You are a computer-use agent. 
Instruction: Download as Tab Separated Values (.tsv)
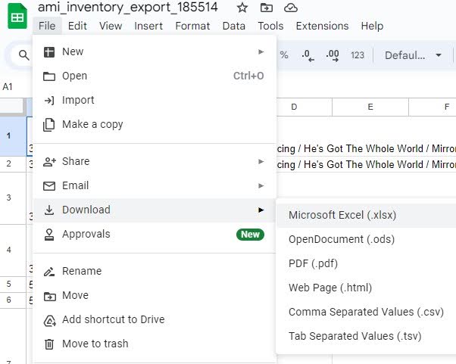[367, 336]
